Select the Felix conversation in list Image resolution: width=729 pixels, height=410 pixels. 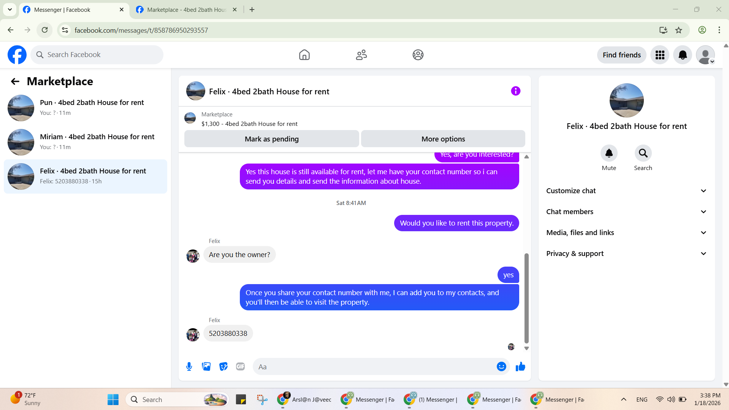(x=86, y=176)
